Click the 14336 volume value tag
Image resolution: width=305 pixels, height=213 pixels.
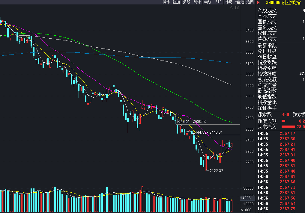point(245,198)
